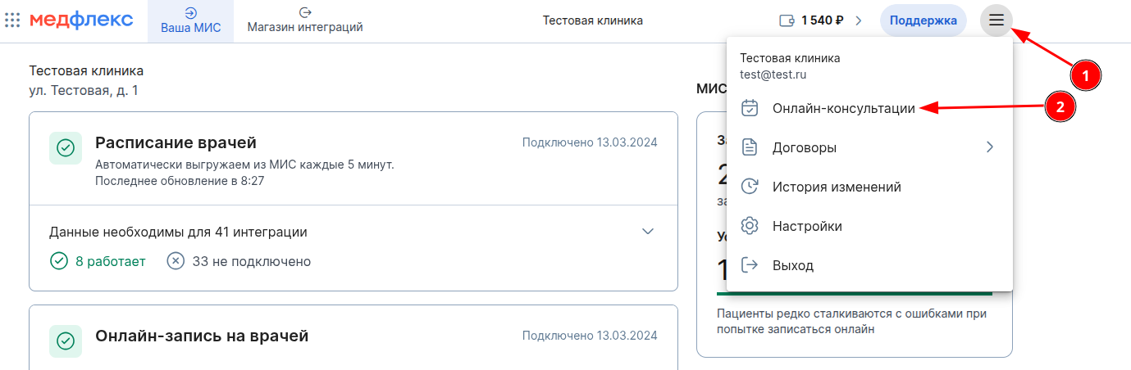Select История изменений menu item
Viewport: 1131px width, 370px height.
click(x=837, y=187)
